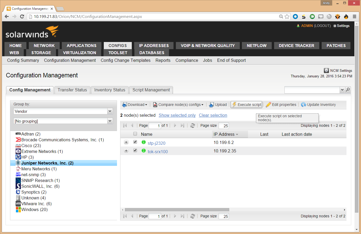
Task: Click the Last action date column header
Action: pyautogui.click(x=297, y=134)
